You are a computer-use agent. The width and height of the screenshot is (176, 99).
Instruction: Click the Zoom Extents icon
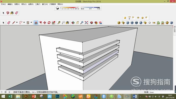[86, 23]
